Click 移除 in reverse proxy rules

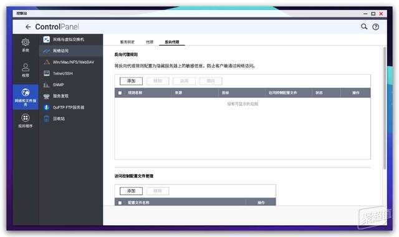click(158, 81)
